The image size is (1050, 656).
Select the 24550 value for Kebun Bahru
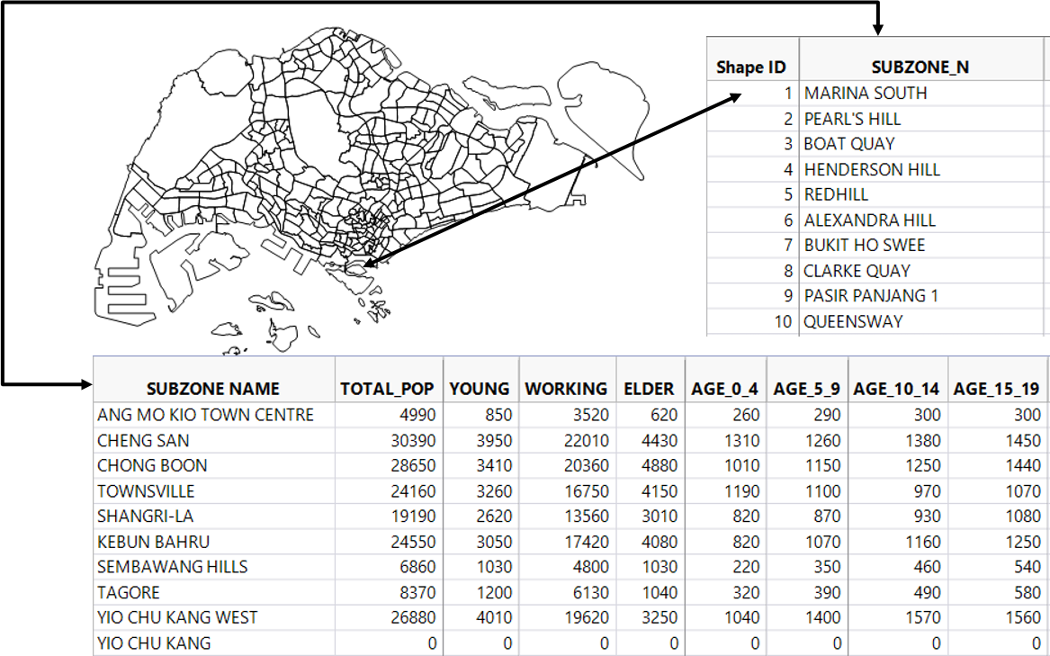click(x=389, y=542)
